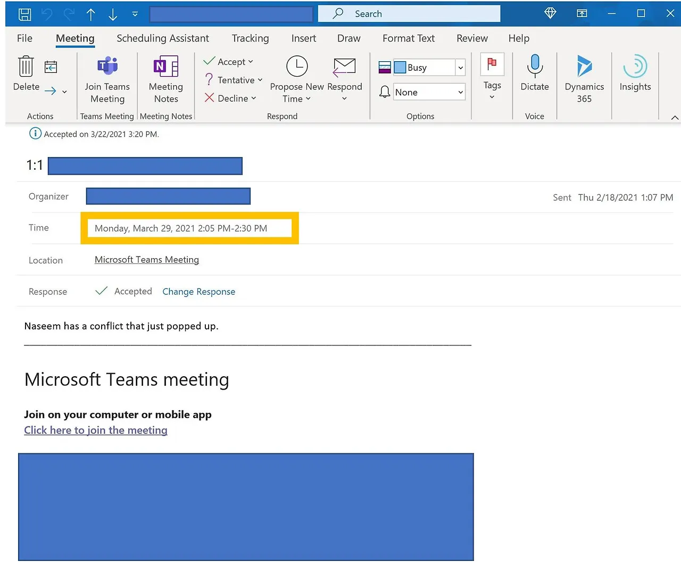View Insights for this meeting
The height and width of the screenshot is (570, 681).
(x=635, y=75)
